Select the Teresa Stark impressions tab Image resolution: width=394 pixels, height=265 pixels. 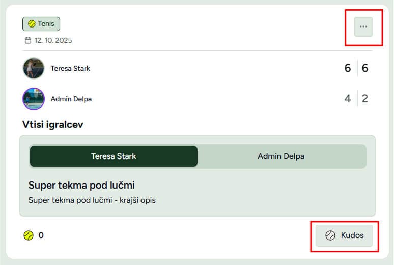(x=114, y=156)
